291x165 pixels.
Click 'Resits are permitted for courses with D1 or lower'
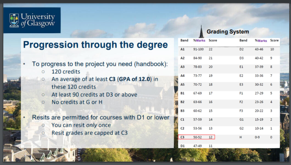100,117
